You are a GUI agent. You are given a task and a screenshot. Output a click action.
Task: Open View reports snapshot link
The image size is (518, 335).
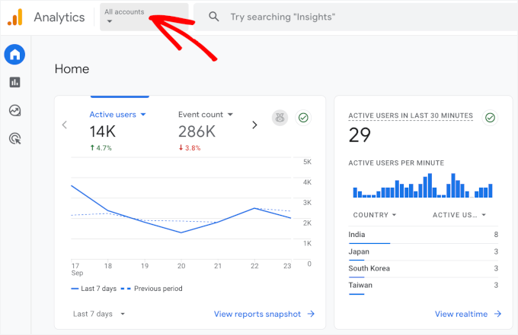(x=264, y=314)
